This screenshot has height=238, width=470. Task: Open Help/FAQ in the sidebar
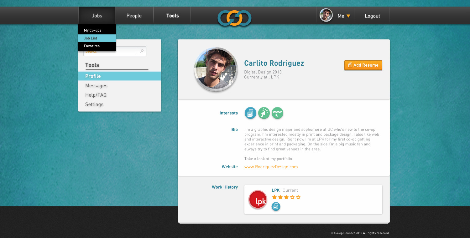96,95
